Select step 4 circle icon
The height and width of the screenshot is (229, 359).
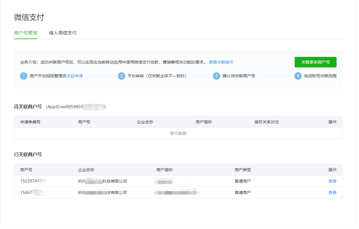tap(298, 76)
